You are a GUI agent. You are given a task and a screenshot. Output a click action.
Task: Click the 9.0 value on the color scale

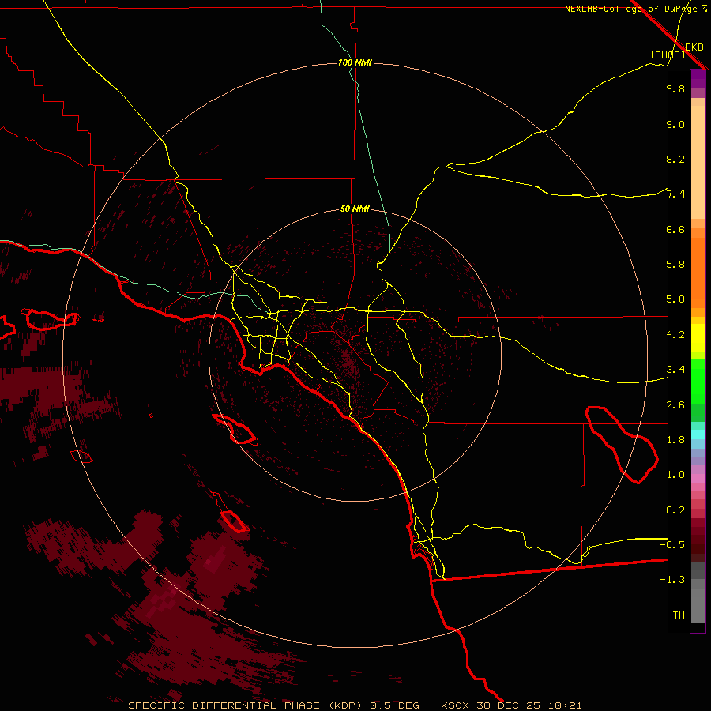pyautogui.click(x=675, y=124)
